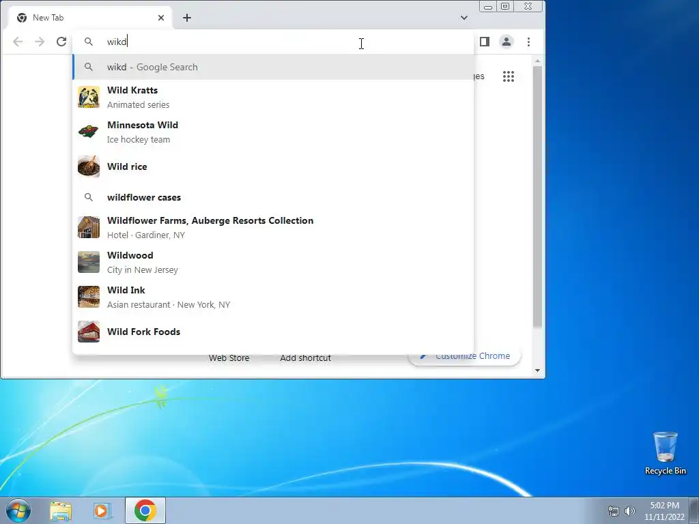Click magnifier icon in address bar

pyautogui.click(x=89, y=42)
